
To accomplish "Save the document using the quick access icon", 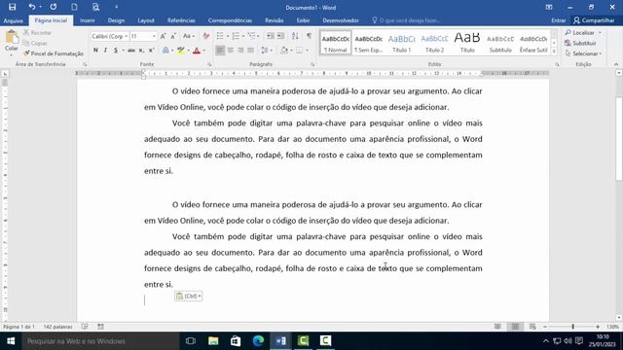I will coord(12,7).
